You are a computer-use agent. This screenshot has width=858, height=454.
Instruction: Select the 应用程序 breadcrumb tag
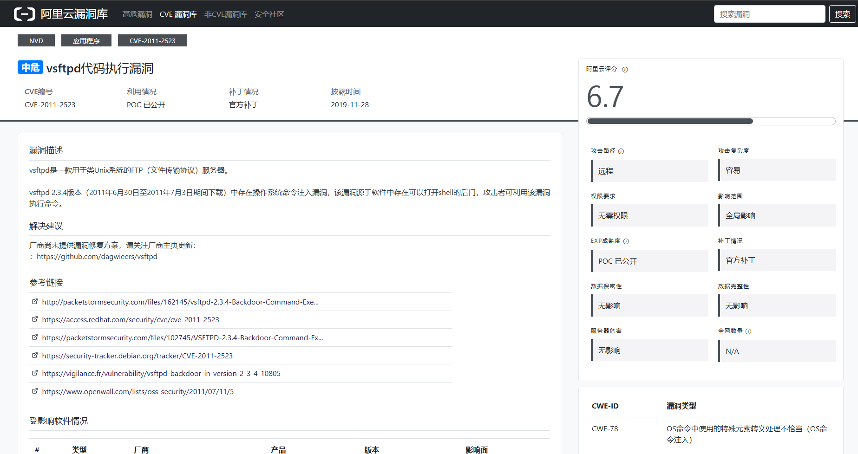86,40
